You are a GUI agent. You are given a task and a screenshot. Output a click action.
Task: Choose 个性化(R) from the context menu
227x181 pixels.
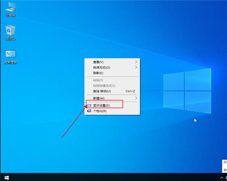112,111
